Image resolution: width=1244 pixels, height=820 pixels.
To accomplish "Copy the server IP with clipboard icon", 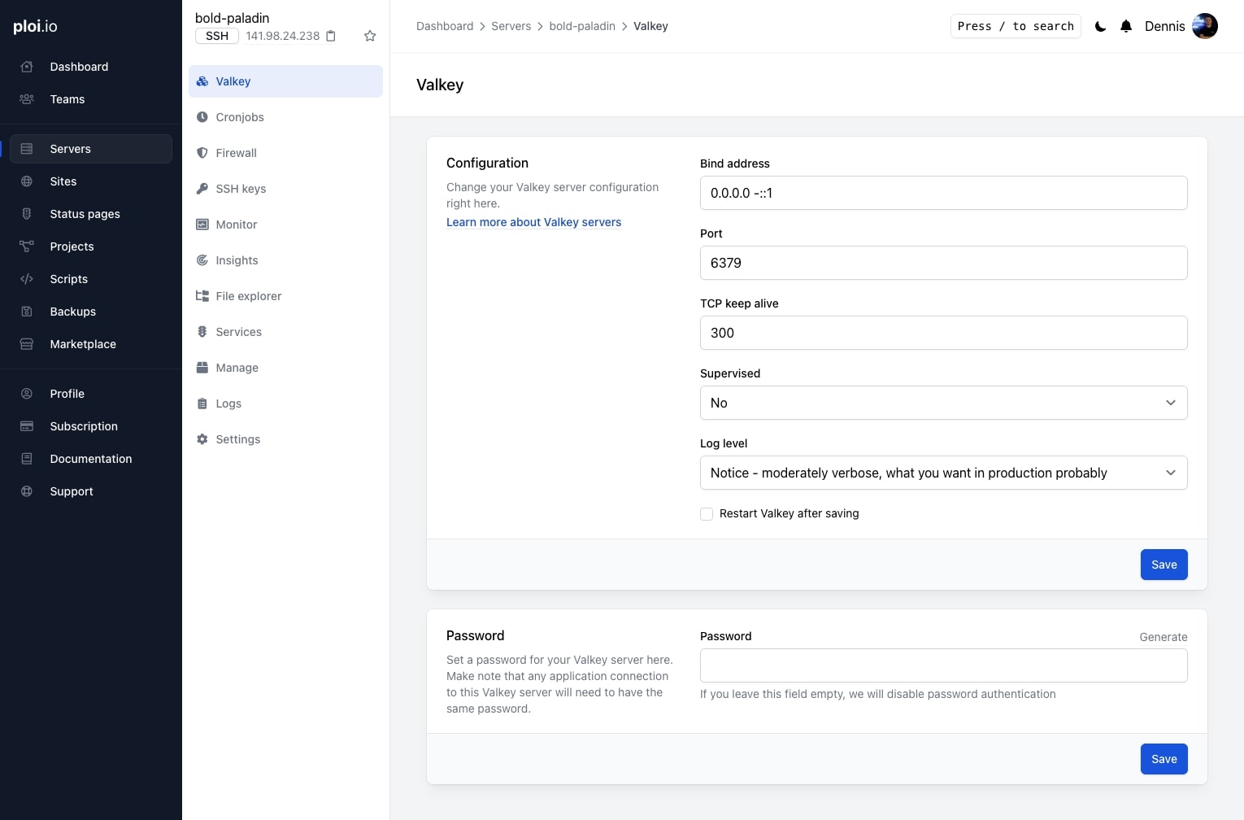I will [x=331, y=36].
